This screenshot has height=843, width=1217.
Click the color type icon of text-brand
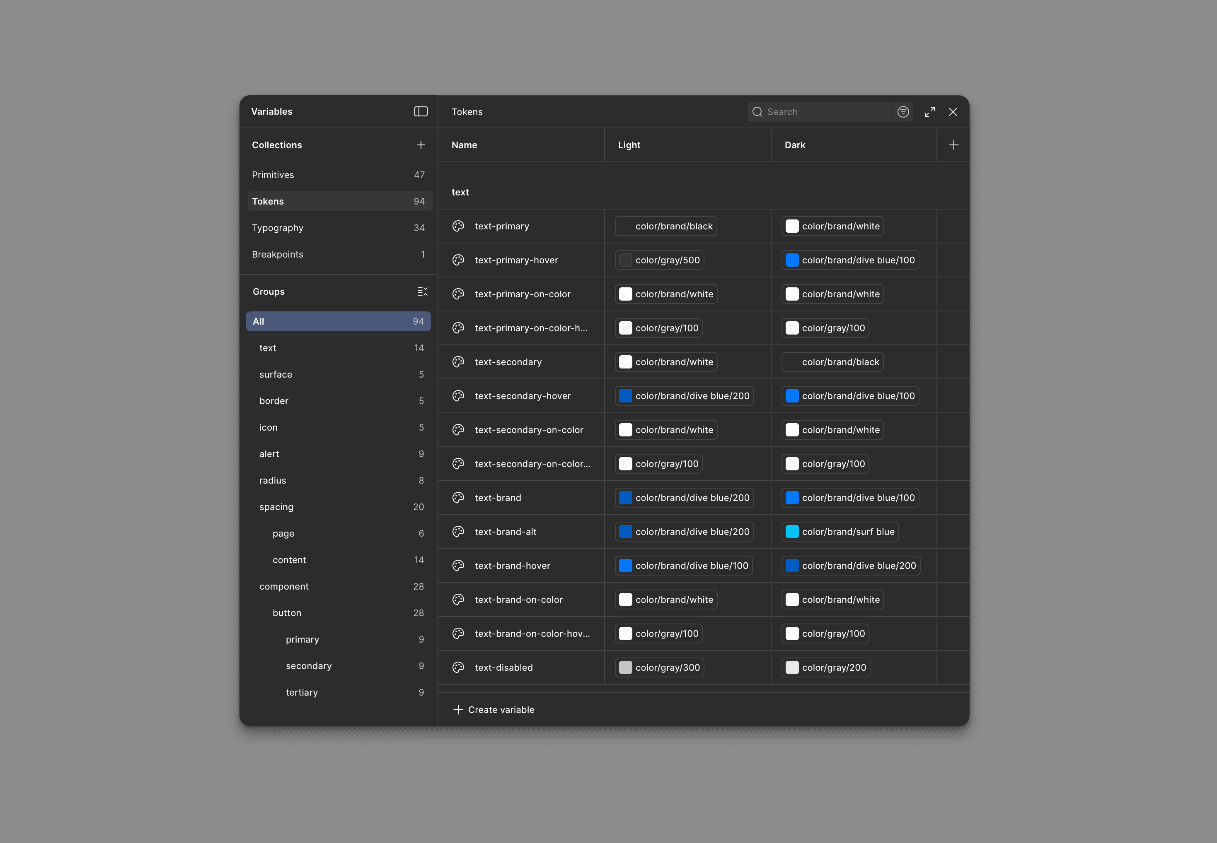click(458, 498)
